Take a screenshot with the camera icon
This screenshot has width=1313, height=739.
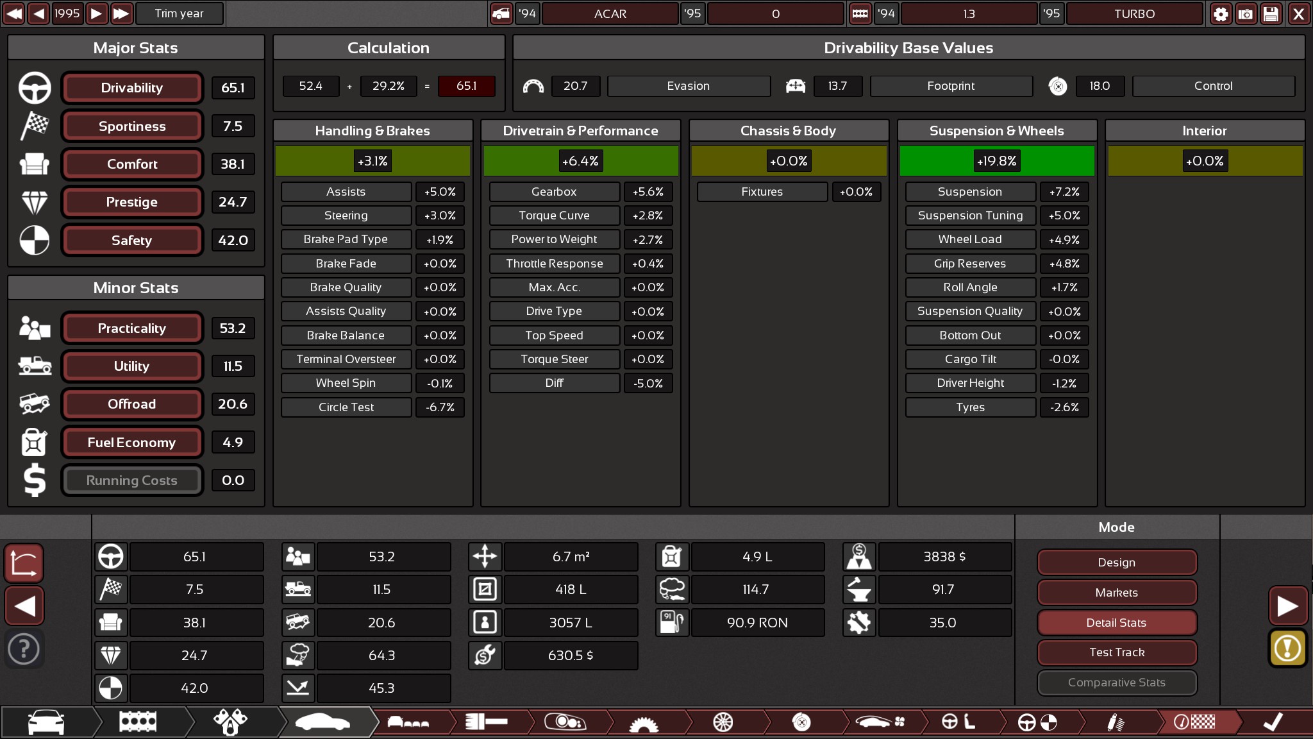point(1246,13)
